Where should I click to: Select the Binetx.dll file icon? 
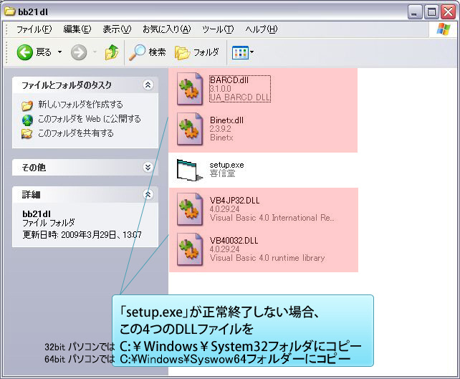[190, 130]
